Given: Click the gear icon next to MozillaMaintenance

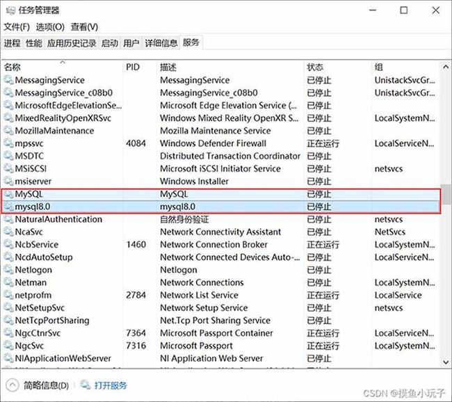Looking at the screenshot, I should (8, 131).
